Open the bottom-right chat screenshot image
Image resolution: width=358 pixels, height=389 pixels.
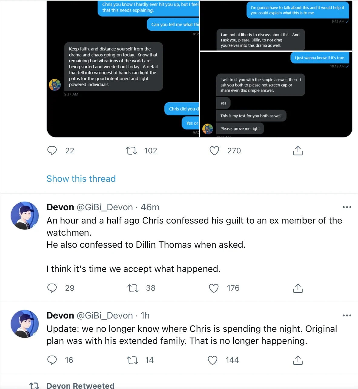click(x=276, y=94)
